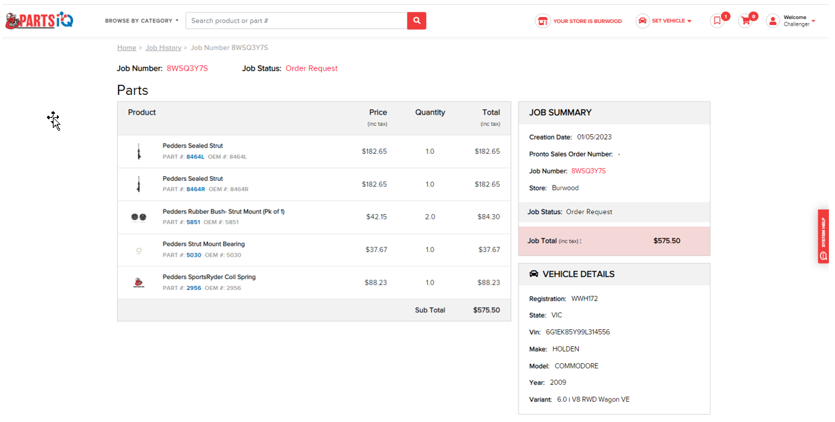835x422 pixels.
Task: Click the Vin 6G1EK85Y99L314556 value
Action: [x=577, y=332]
